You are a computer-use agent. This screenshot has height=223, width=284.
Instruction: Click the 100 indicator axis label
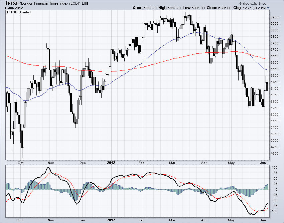click(x=275, y=168)
